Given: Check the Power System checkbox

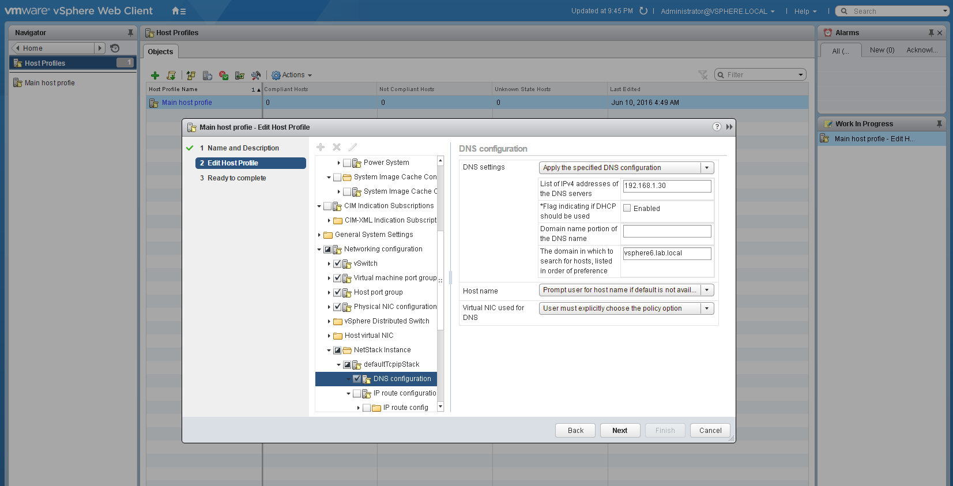Looking at the screenshot, I should pyautogui.click(x=347, y=163).
